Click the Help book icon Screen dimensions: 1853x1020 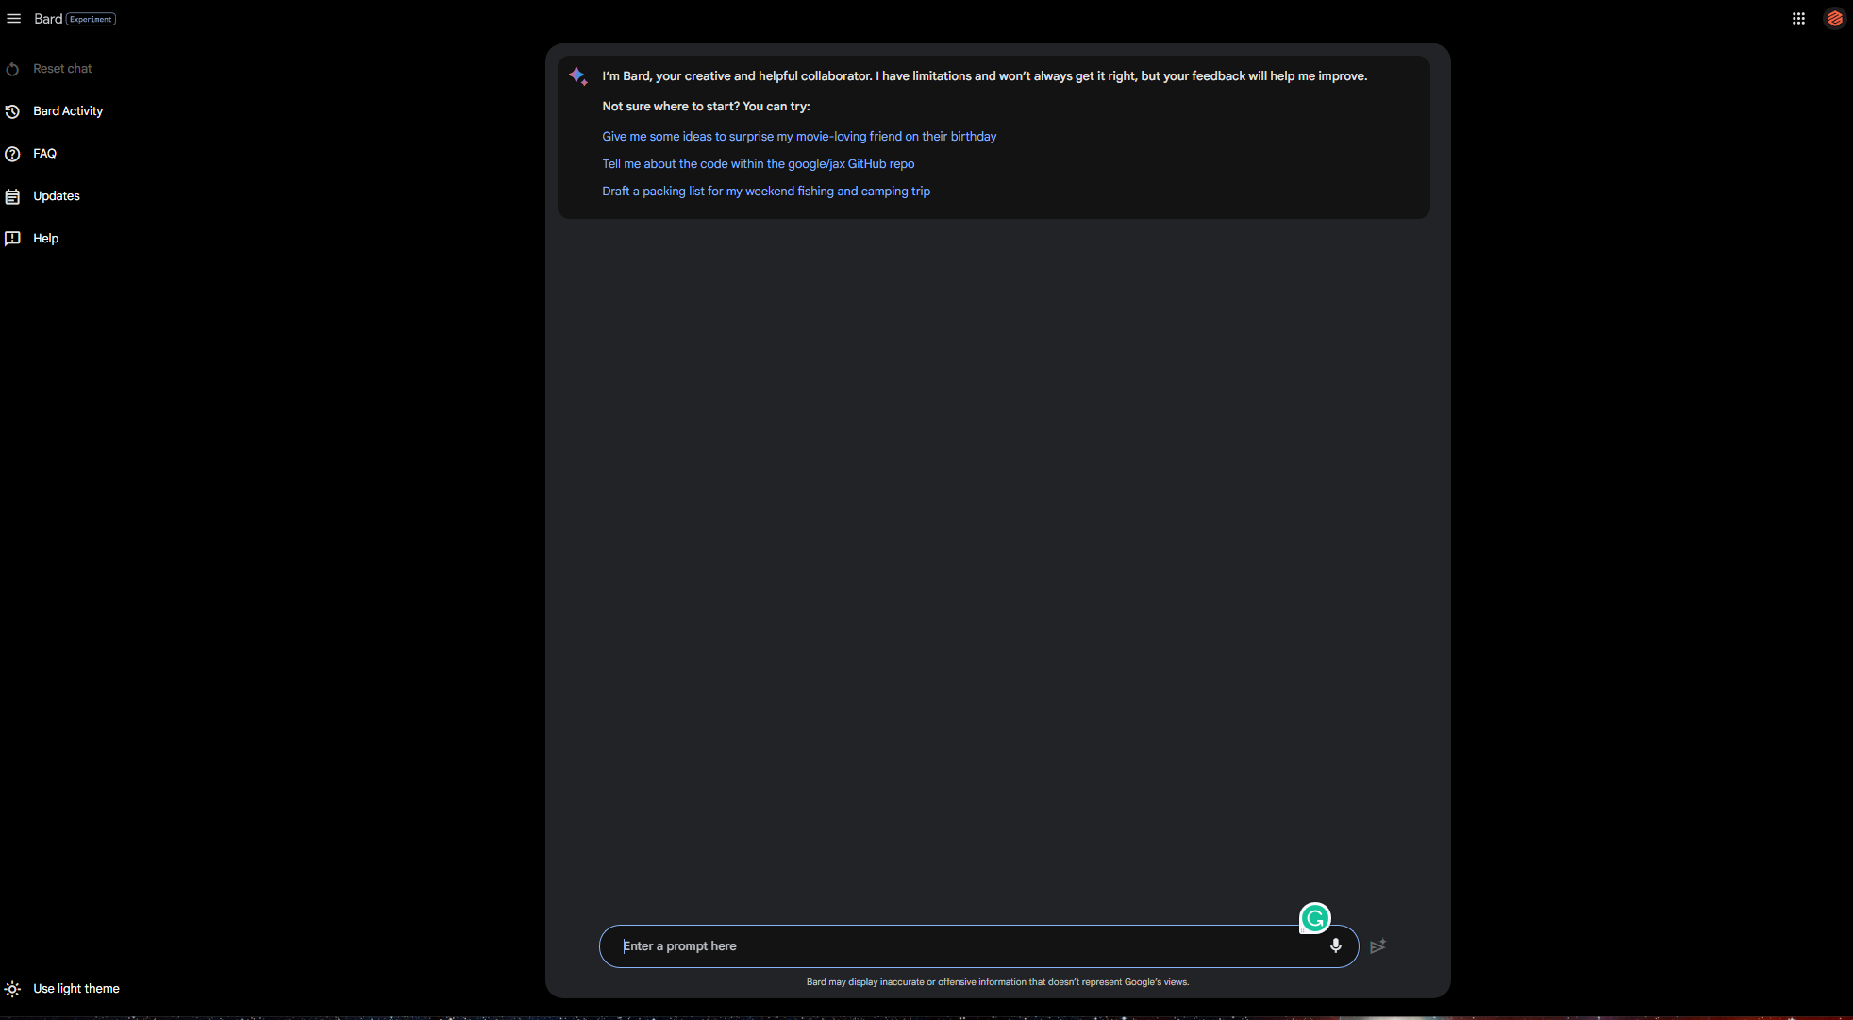click(x=12, y=239)
